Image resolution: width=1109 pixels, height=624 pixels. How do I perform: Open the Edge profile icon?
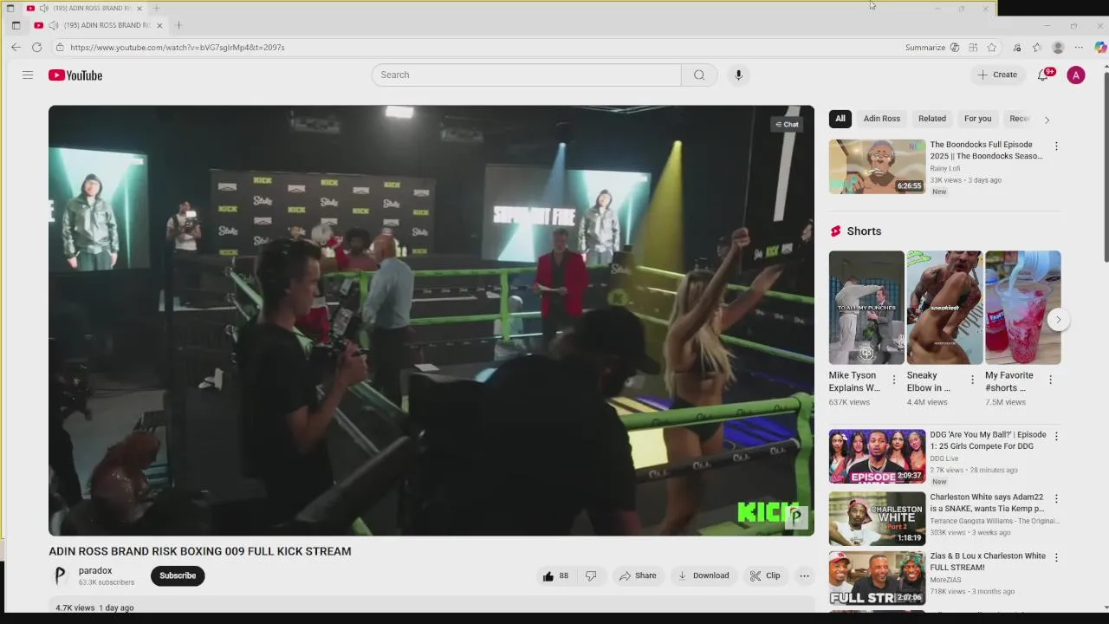coord(1058,48)
